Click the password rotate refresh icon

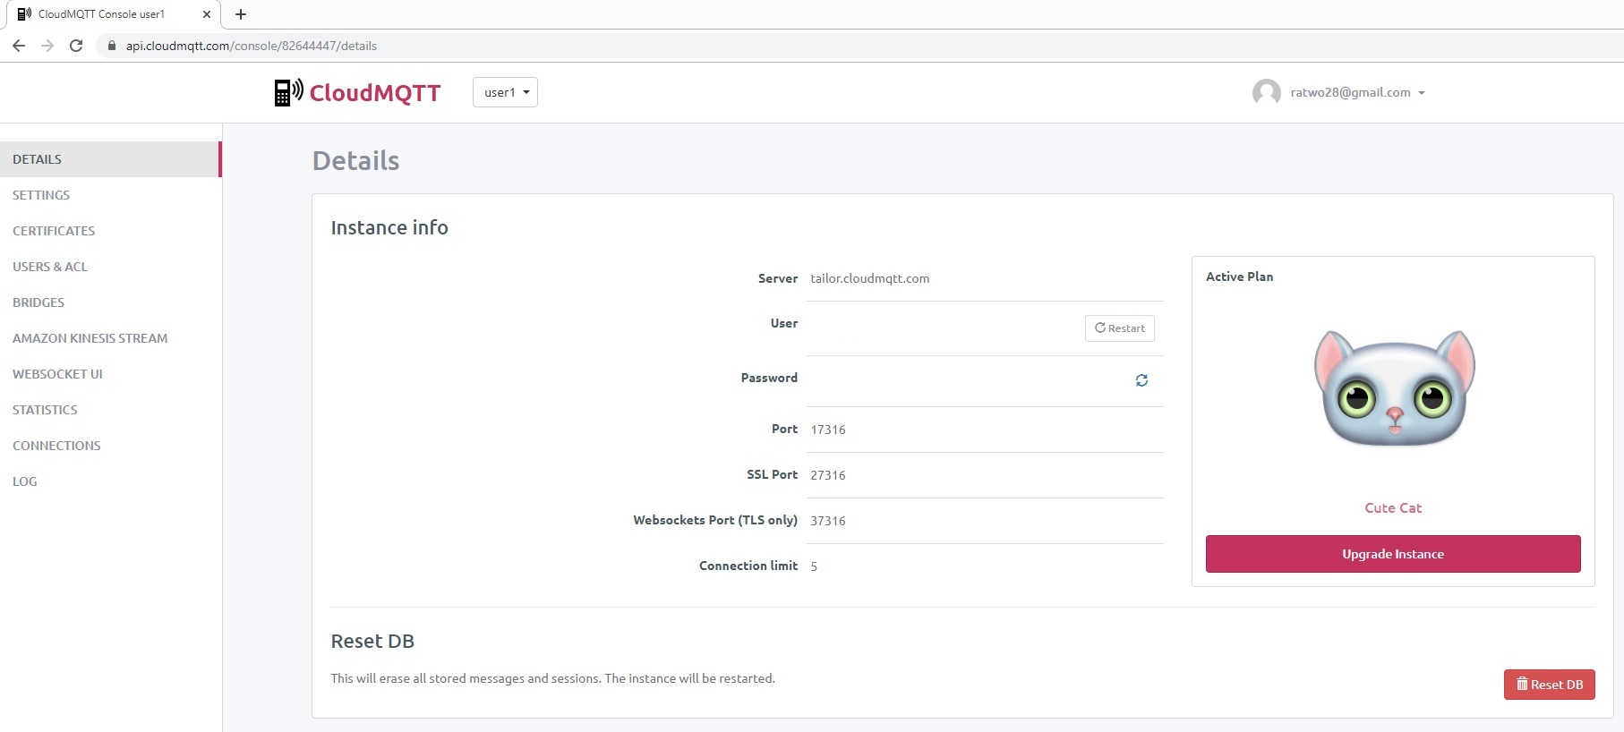click(1141, 380)
